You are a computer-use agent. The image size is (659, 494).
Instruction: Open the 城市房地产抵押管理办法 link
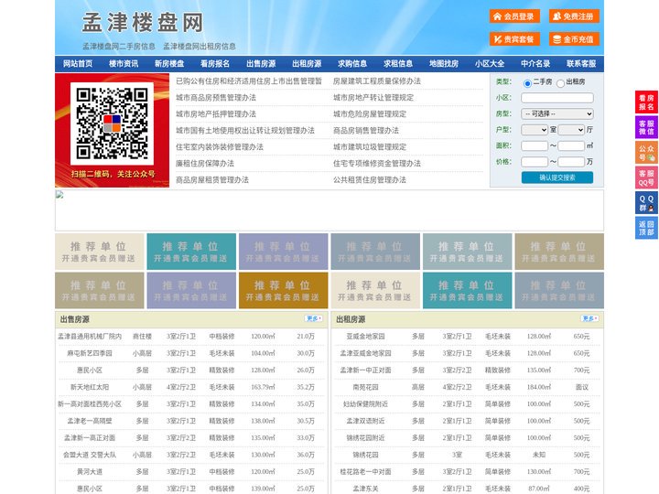(216, 113)
